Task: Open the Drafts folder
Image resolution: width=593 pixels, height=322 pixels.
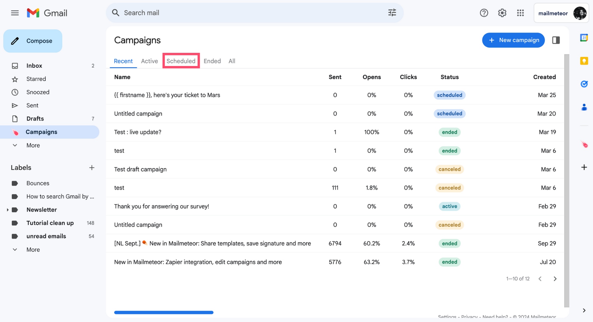Action: click(x=49, y=119)
